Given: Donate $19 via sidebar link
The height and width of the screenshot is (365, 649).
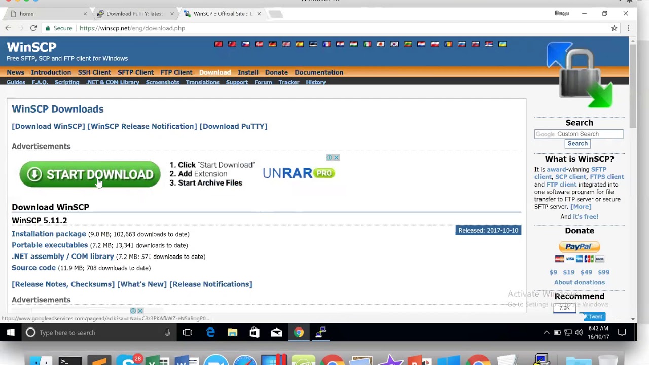Looking at the screenshot, I should (x=569, y=272).
